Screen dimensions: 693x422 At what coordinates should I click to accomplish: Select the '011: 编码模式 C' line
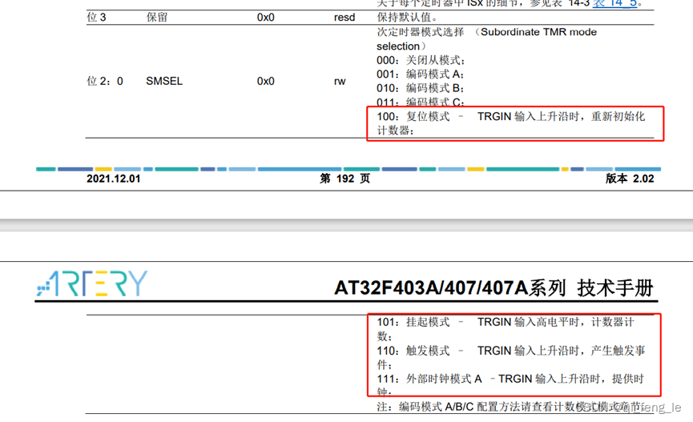click(x=421, y=102)
